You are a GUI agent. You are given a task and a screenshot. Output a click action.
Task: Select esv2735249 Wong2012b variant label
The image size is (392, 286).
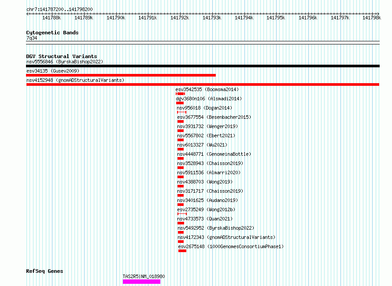click(x=206, y=209)
